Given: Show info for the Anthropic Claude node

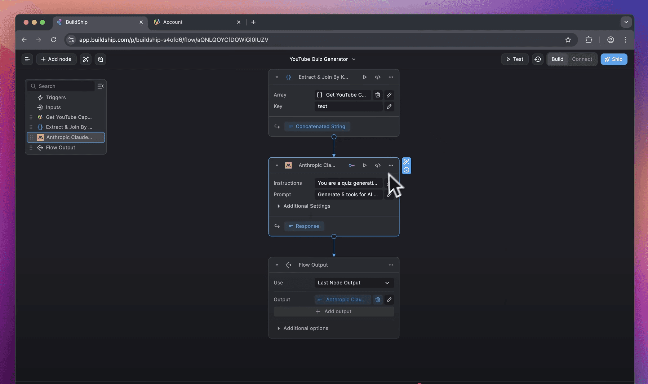Looking at the screenshot, I should point(407,170).
